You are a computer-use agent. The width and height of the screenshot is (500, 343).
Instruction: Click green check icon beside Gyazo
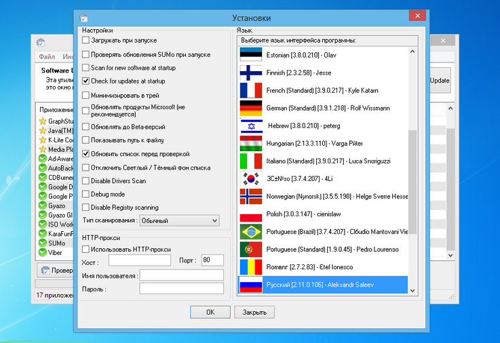[x=43, y=205]
